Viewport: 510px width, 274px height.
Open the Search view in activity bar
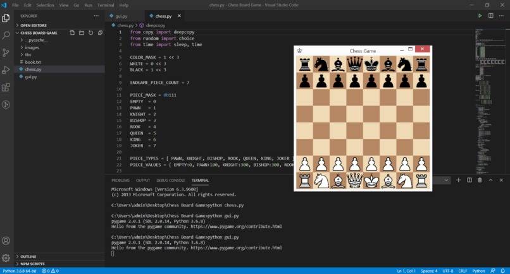click(x=6, y=35)
